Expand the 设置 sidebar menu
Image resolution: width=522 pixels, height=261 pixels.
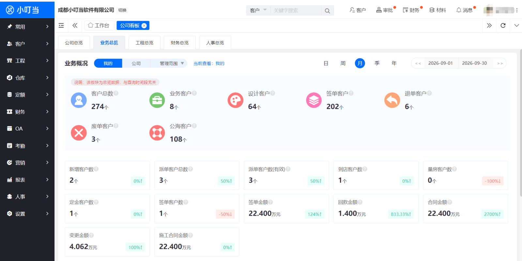(27, 214)
